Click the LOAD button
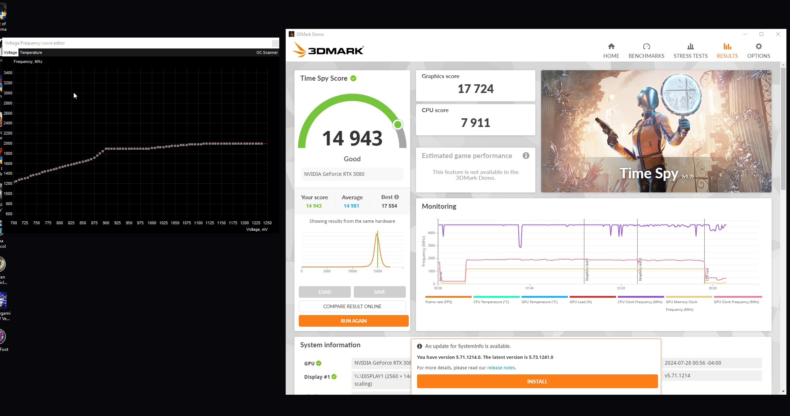 (324, 292)
